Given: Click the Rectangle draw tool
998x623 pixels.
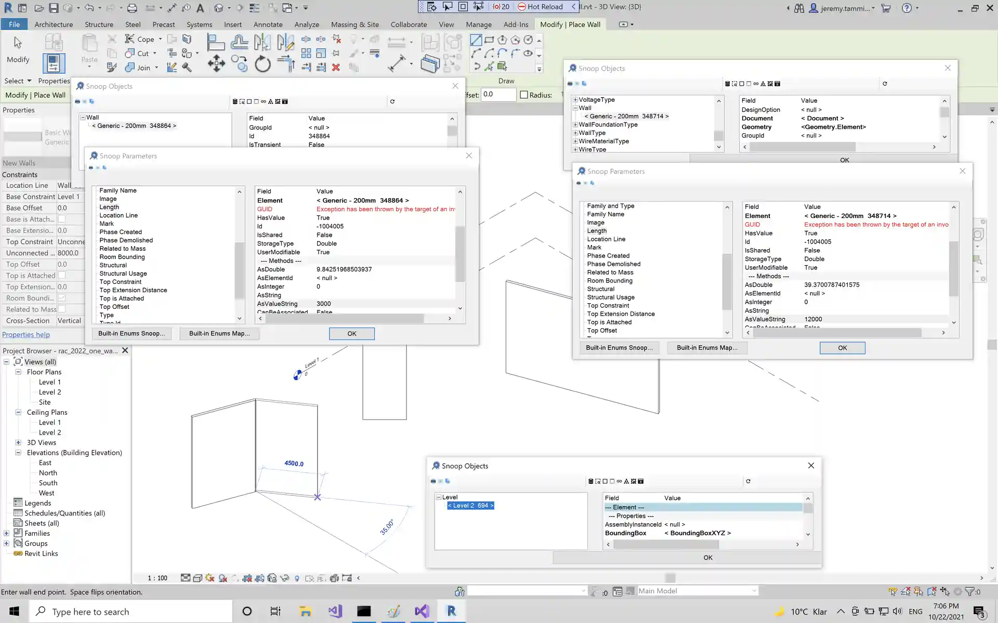Looking at the screenshot, I should [x=489, y=40].
